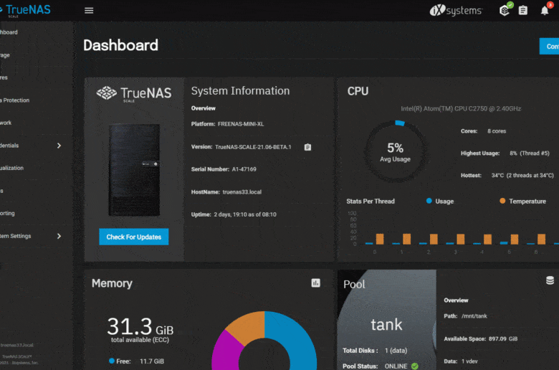
Task: Open Storage in the sidebar
Action: tap(5, 55)
